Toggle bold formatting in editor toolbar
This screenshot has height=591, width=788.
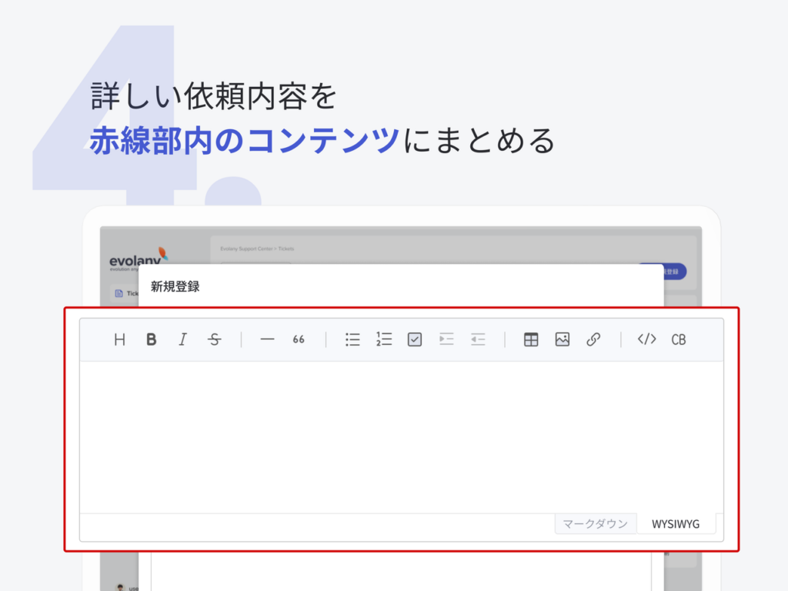point(152,339)
